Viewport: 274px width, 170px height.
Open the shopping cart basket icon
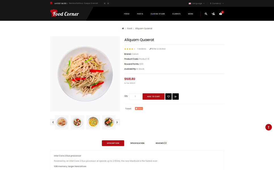coord(221,14)
